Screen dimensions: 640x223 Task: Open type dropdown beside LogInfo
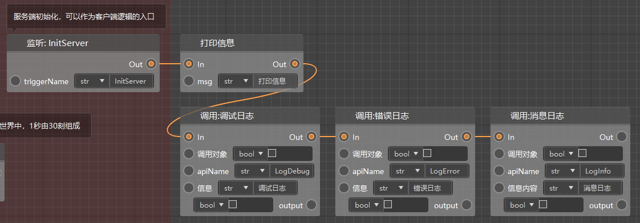[562, 171]
